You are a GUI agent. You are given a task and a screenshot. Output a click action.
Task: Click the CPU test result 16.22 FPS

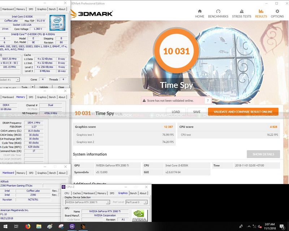click(x=272, y=135)
